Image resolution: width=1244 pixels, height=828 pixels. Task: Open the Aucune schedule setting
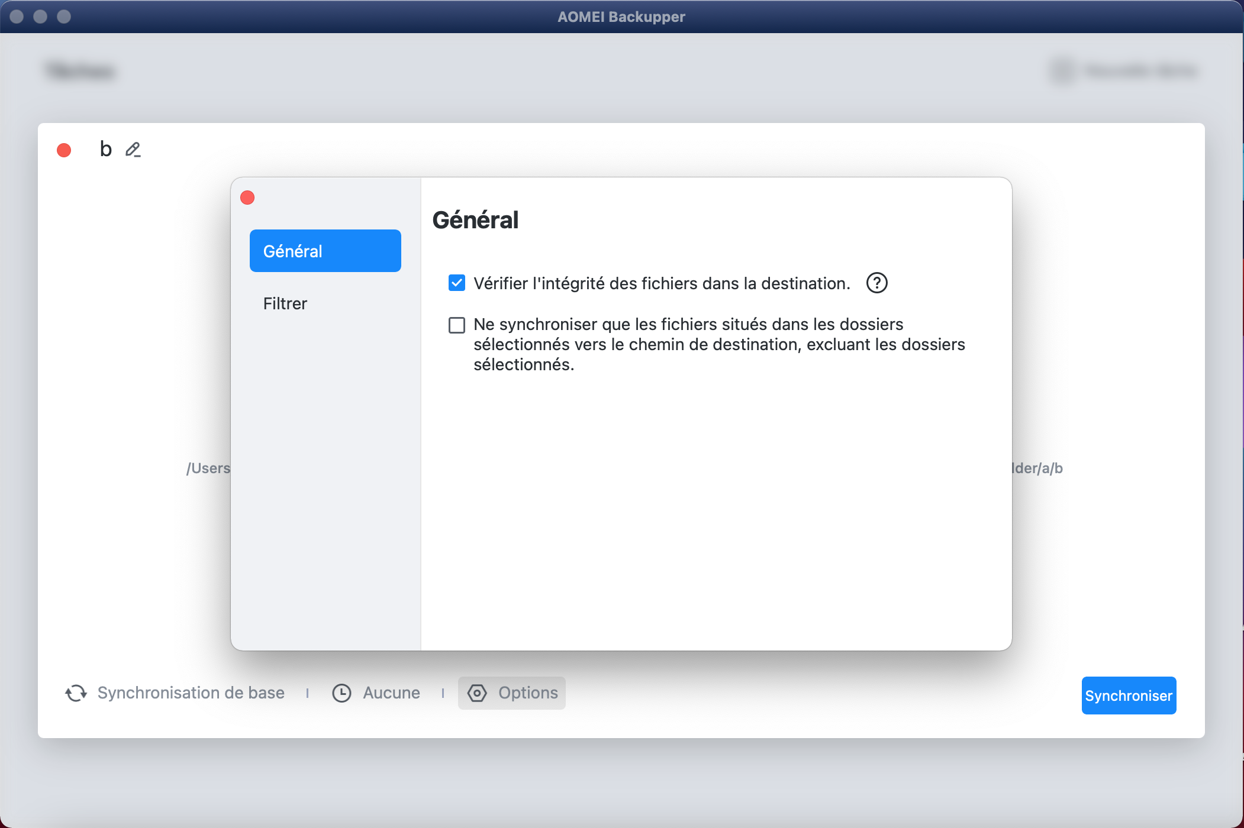(391, 693)
